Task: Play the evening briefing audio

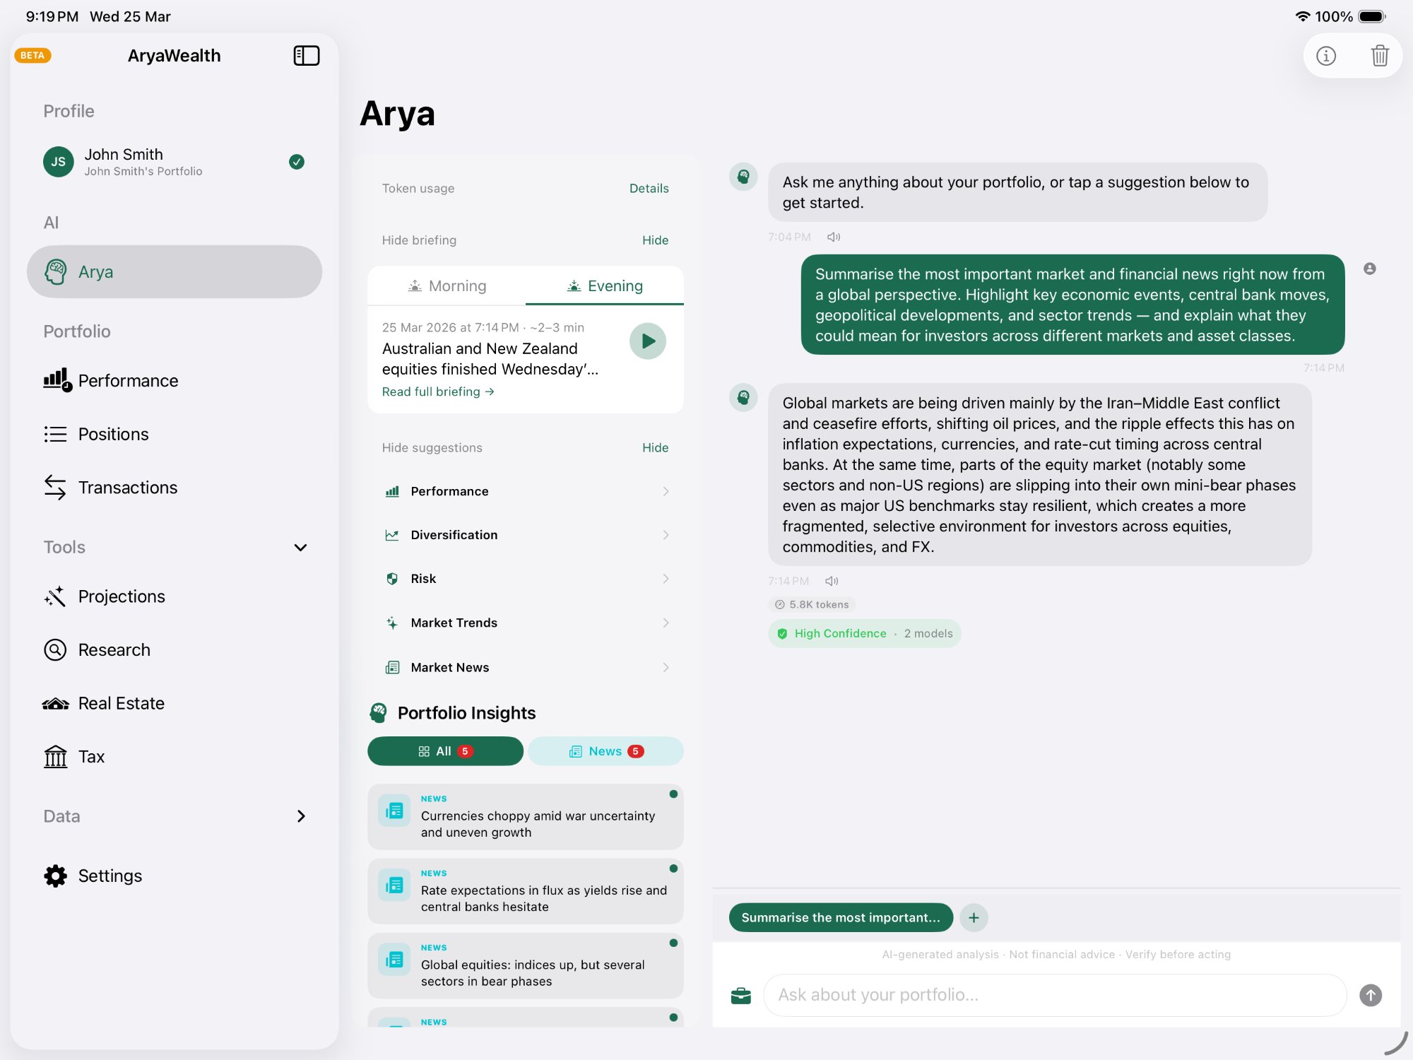Action: [x=646, y=341]
